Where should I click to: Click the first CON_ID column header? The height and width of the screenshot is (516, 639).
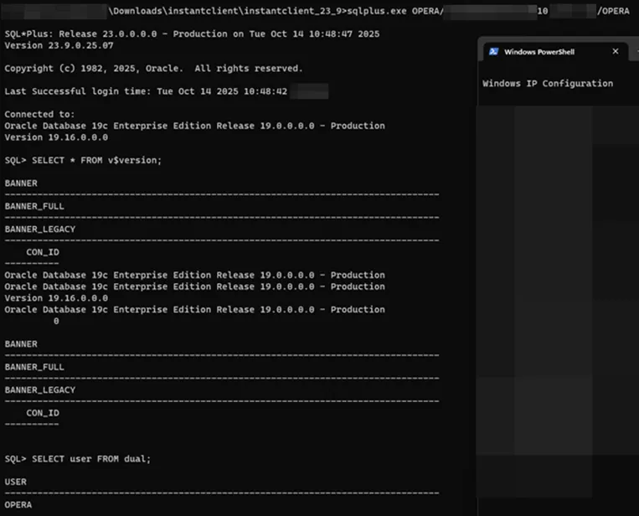point(43,252)
